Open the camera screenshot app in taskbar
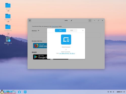This screenshot has width=126, height=94. click(19, 92)
